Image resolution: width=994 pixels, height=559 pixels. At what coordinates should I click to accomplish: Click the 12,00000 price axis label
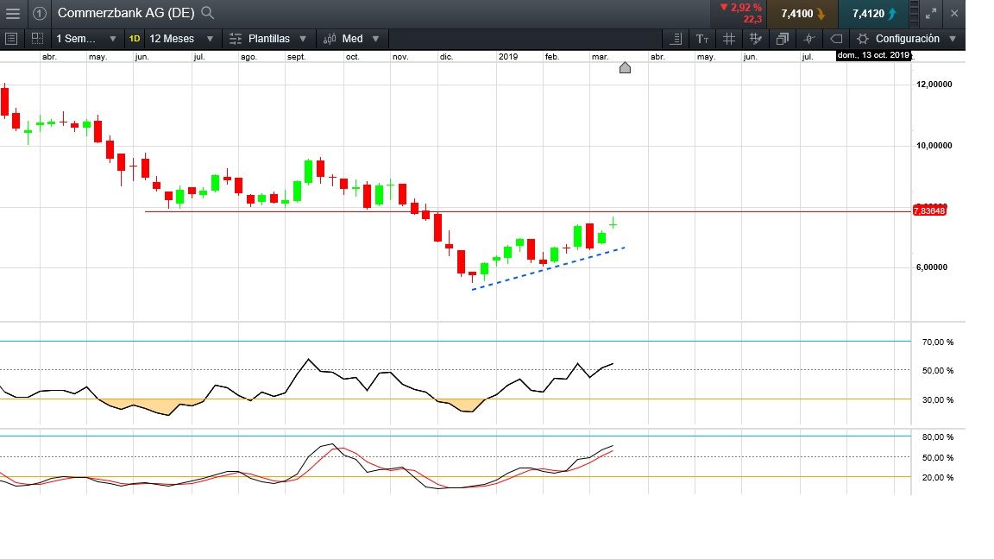[x=934, y=85]
